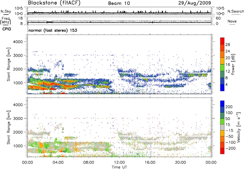The width and height of the screenshot is (244, 169).
Task: Click the '-200' velocity colorbar value
Action: 231,148
